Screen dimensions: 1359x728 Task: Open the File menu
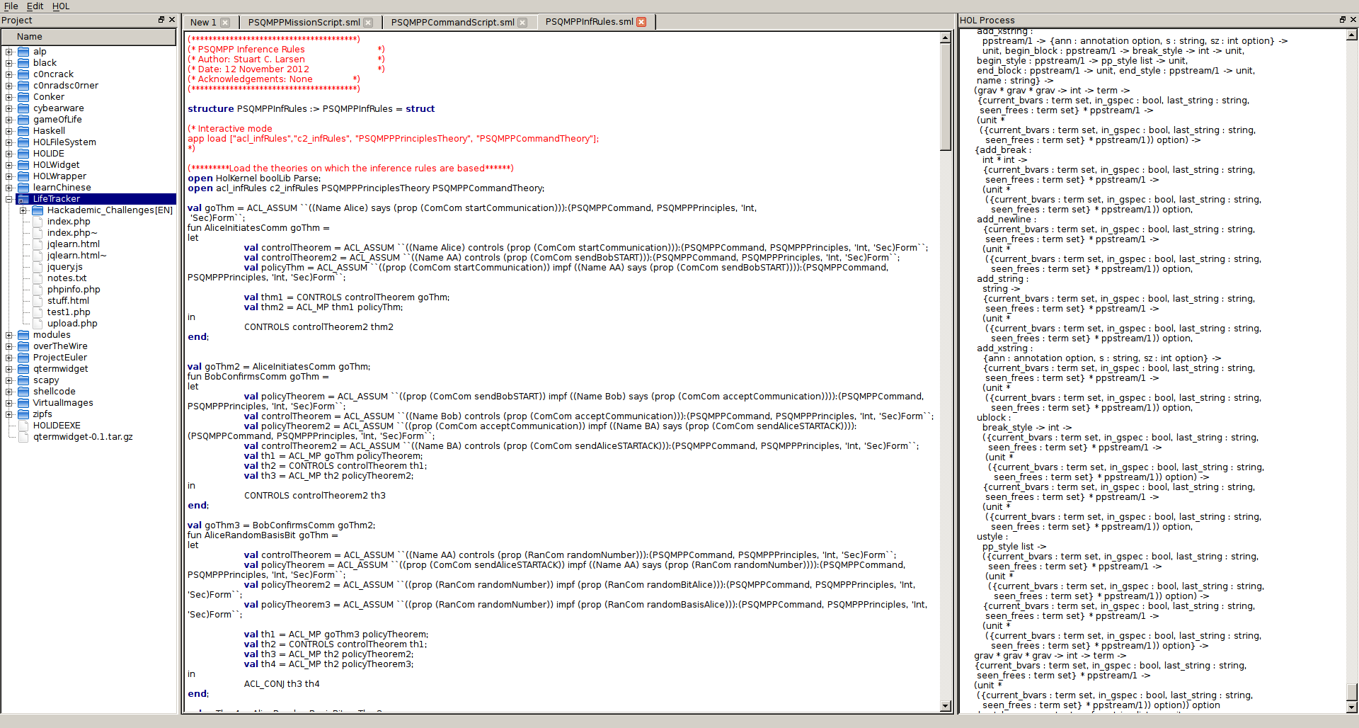[11, 6]
